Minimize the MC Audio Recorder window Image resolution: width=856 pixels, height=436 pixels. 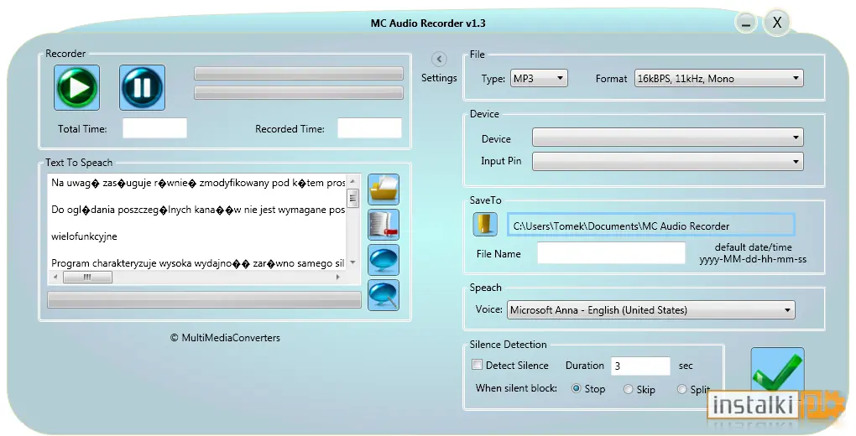(746, 23)
